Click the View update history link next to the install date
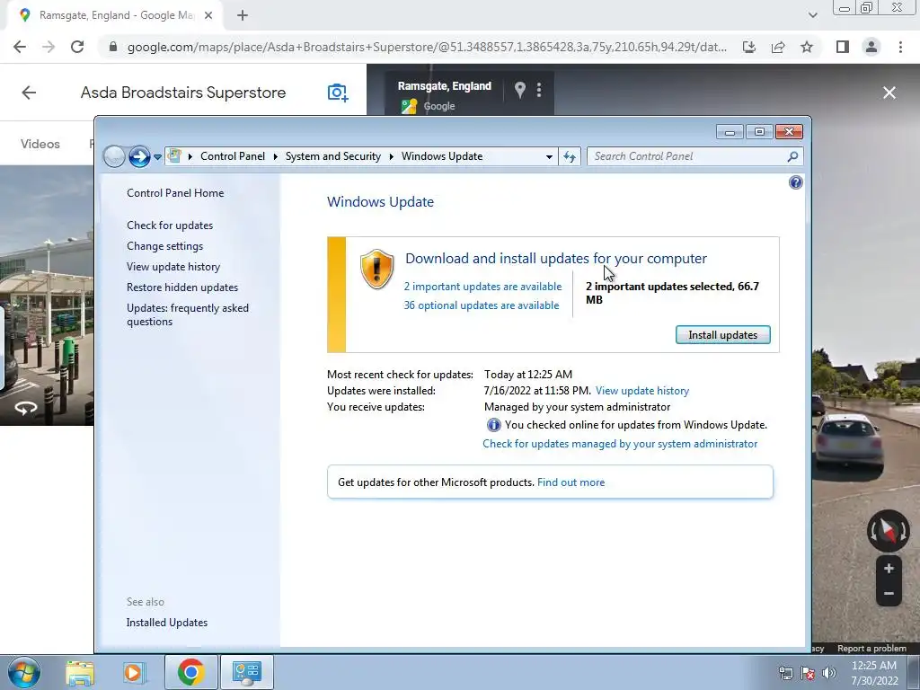The width and height of the screenshot is (920, 690). (x=641, y=391)
